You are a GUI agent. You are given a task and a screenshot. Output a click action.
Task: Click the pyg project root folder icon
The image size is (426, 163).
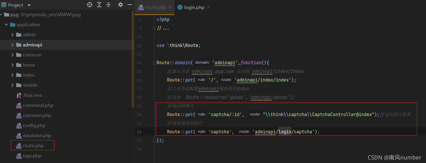[x=7, y=15]
